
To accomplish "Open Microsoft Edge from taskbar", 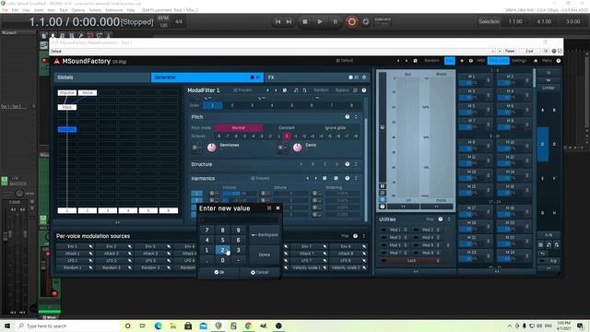I will (158, 326).
